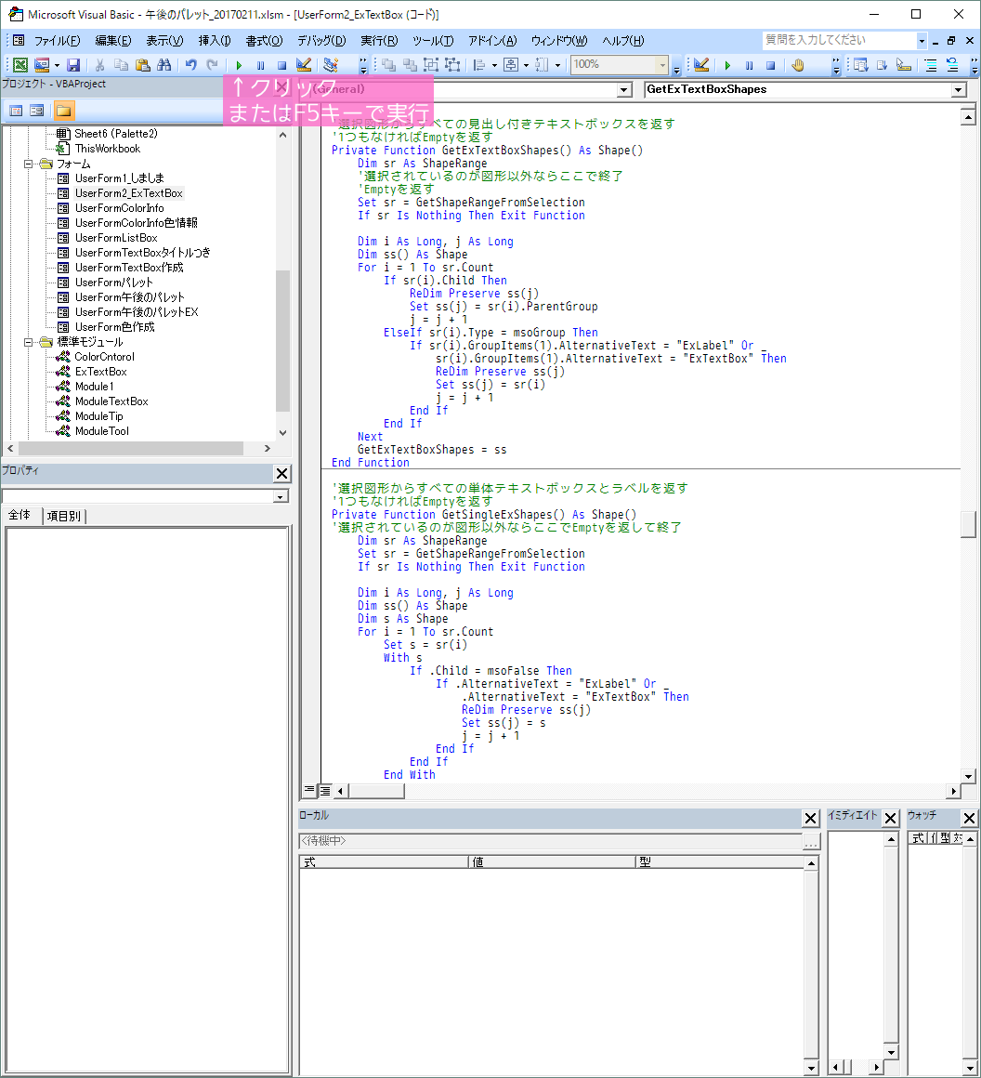Open the Make Same Size dropdown arrow

557,65
